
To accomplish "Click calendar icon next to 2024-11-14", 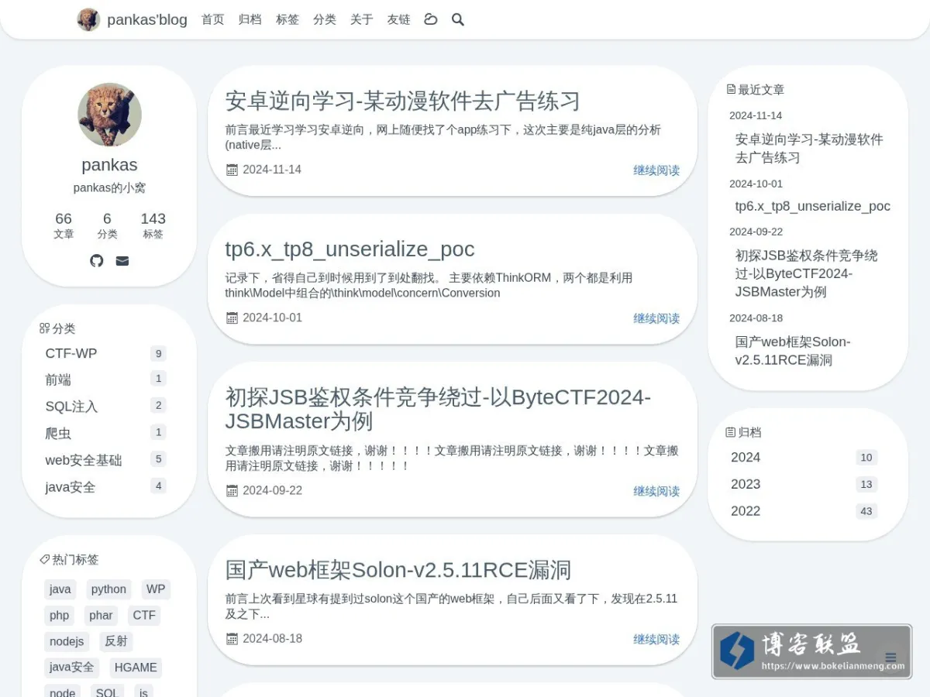I will (232, 170).
